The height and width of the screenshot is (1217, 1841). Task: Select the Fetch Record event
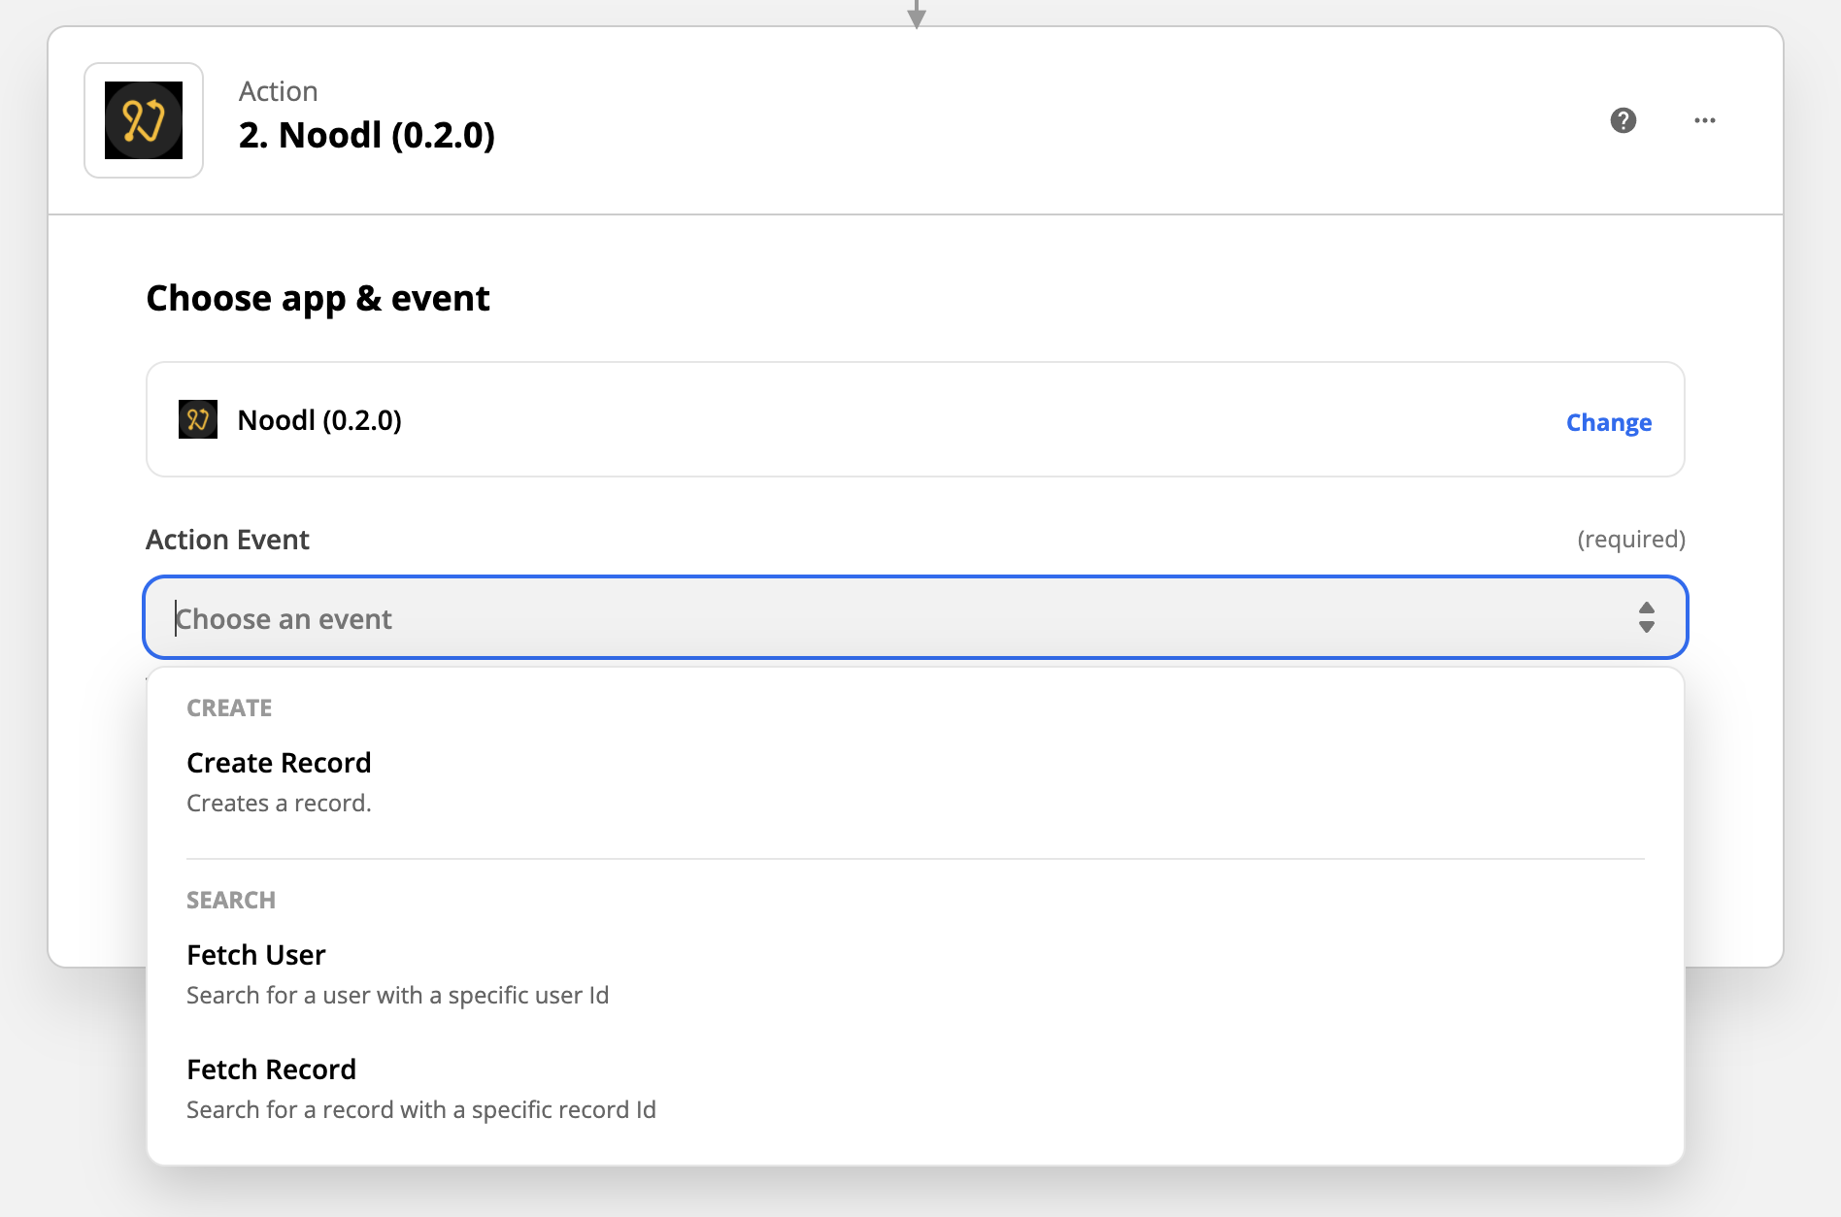click(272, 1069)
